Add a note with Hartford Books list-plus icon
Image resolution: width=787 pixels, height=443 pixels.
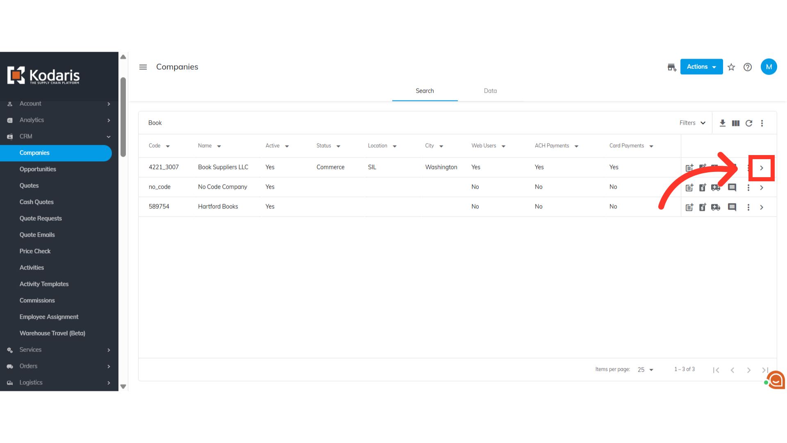pyautogui.click(x=689, y=207)
